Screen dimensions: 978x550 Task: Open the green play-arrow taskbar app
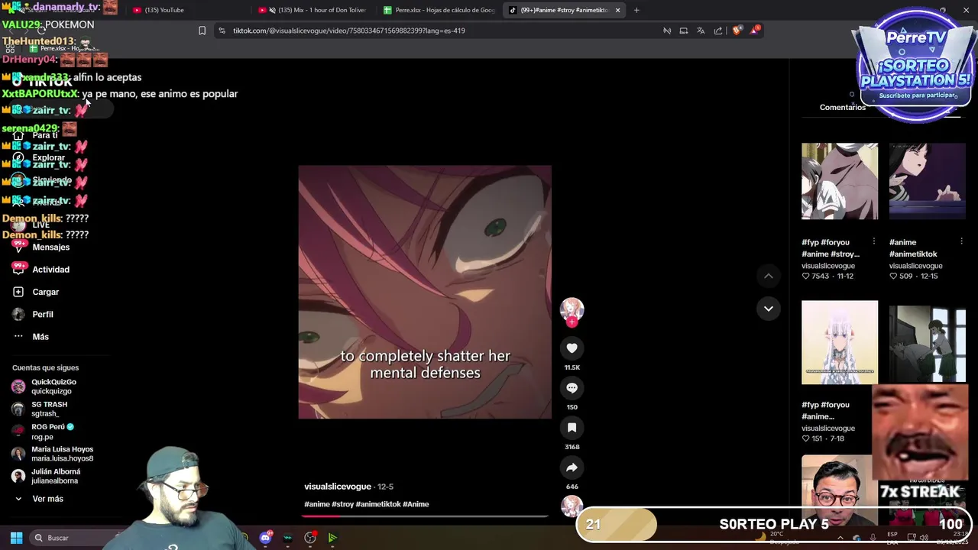[x=332, y=538]
